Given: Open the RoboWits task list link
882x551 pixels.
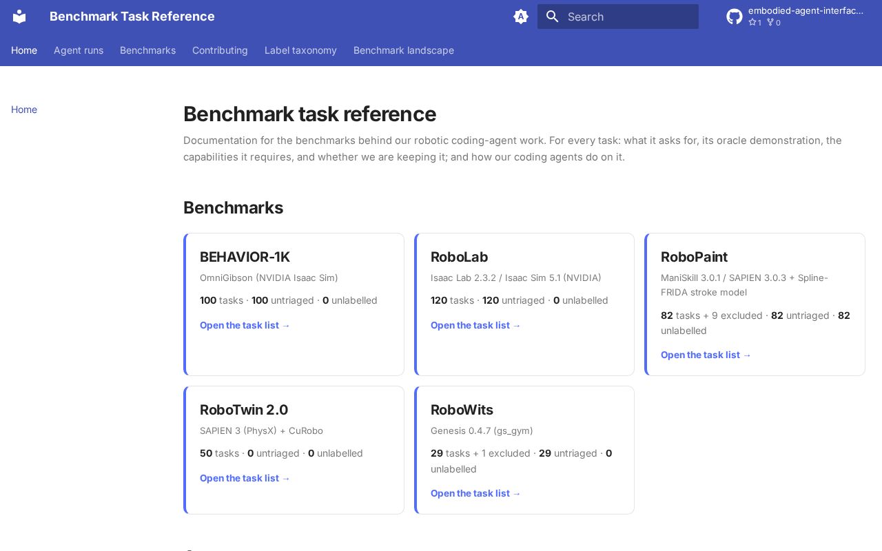Looking at the screenshot, I should (476, 493).
